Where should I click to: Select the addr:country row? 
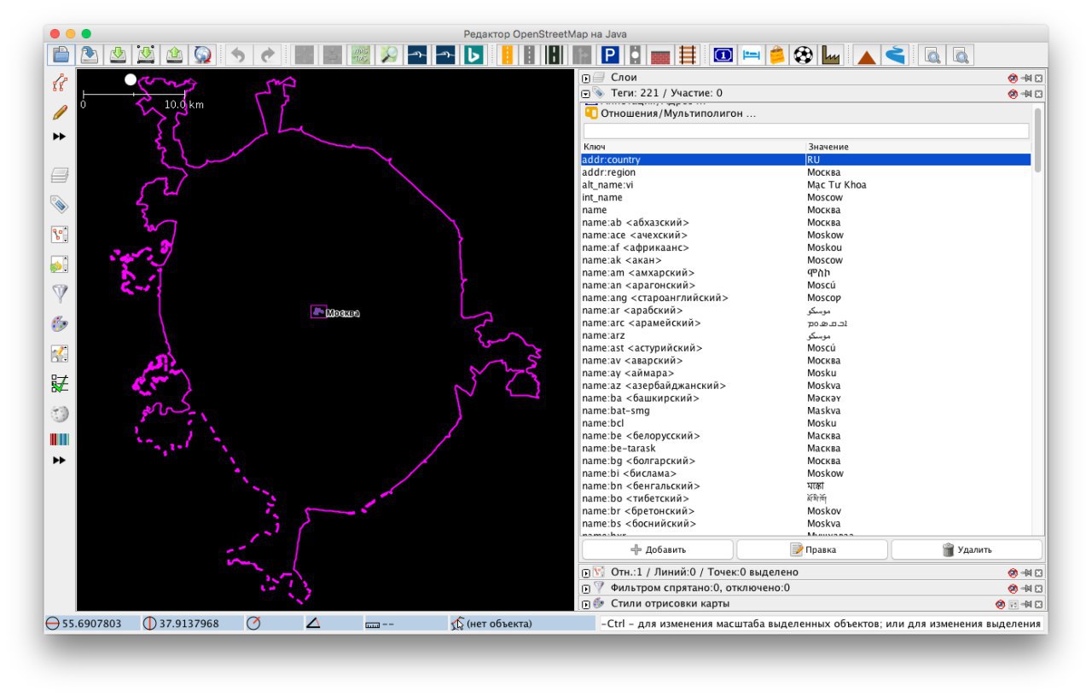pyautogui.click(x=805, y=160)
